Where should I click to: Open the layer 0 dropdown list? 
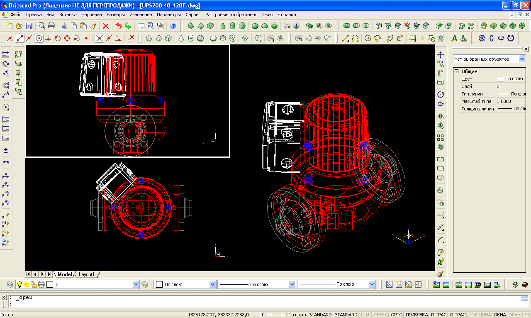tap(136, 284)
